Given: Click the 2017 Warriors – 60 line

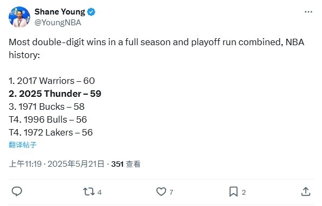Looking at the screenshot, I should tap(52, 81).
